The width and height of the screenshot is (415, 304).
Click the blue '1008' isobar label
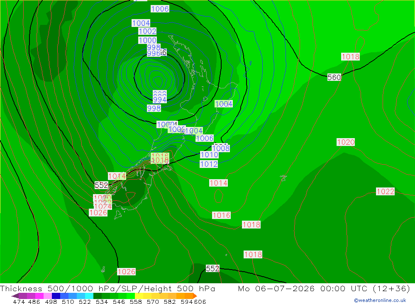coord(221,148)
